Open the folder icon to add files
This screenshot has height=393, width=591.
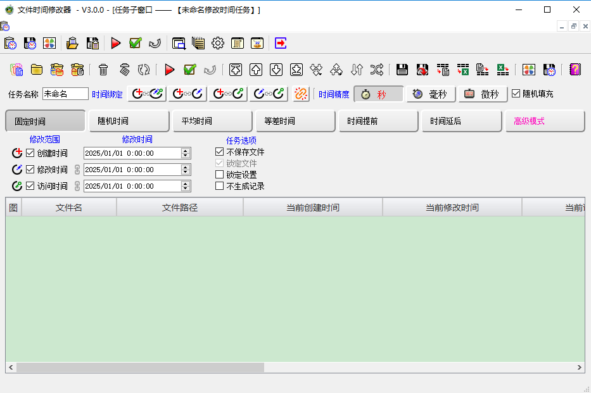tap(39, 70)
